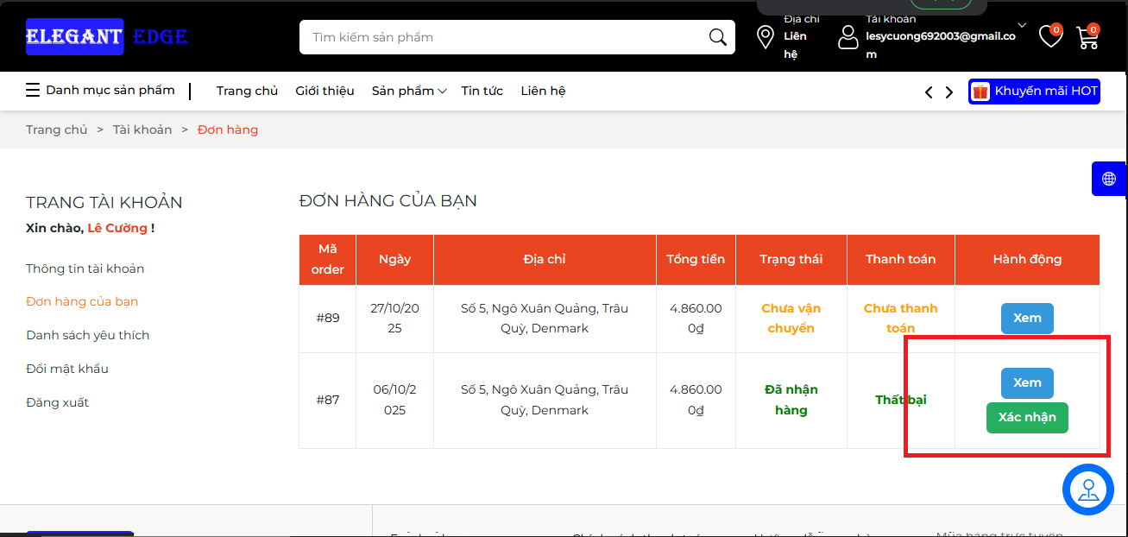Click Trang chủ in the breadcrumb
The width and height of the screenshot is (1128, 537).
pyautogui.click(x=57, y=130)
